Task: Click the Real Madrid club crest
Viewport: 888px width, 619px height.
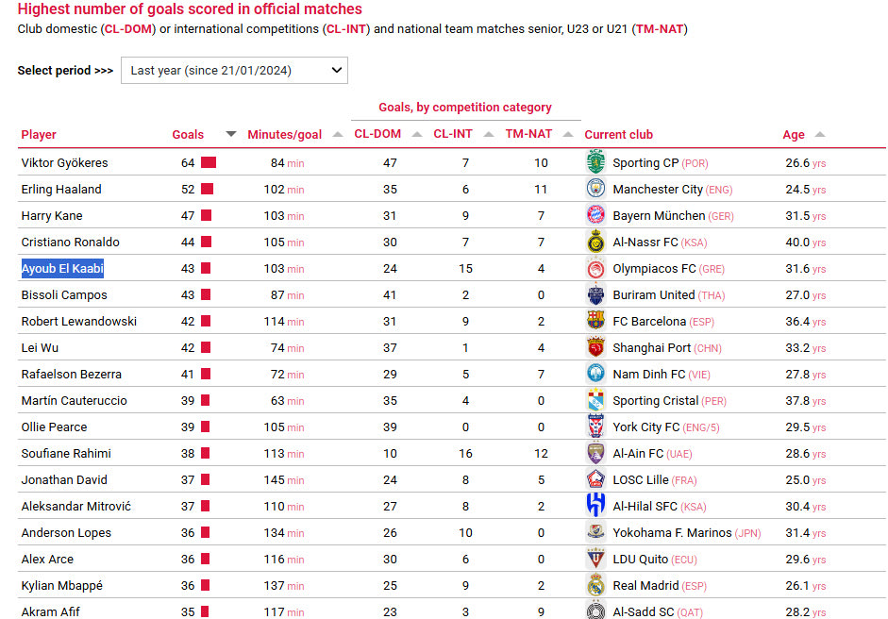Action: click(595, 585)
